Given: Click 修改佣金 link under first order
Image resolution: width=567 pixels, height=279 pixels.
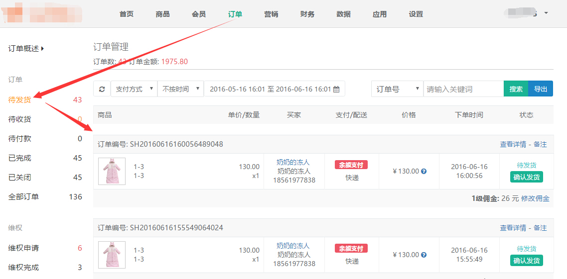Looking at the screenshot, I should [535, 198].
